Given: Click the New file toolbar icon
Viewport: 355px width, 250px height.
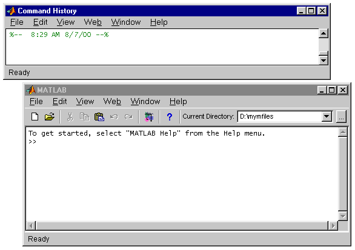Looking at the screenshot, I should click(x=35, y=117).
